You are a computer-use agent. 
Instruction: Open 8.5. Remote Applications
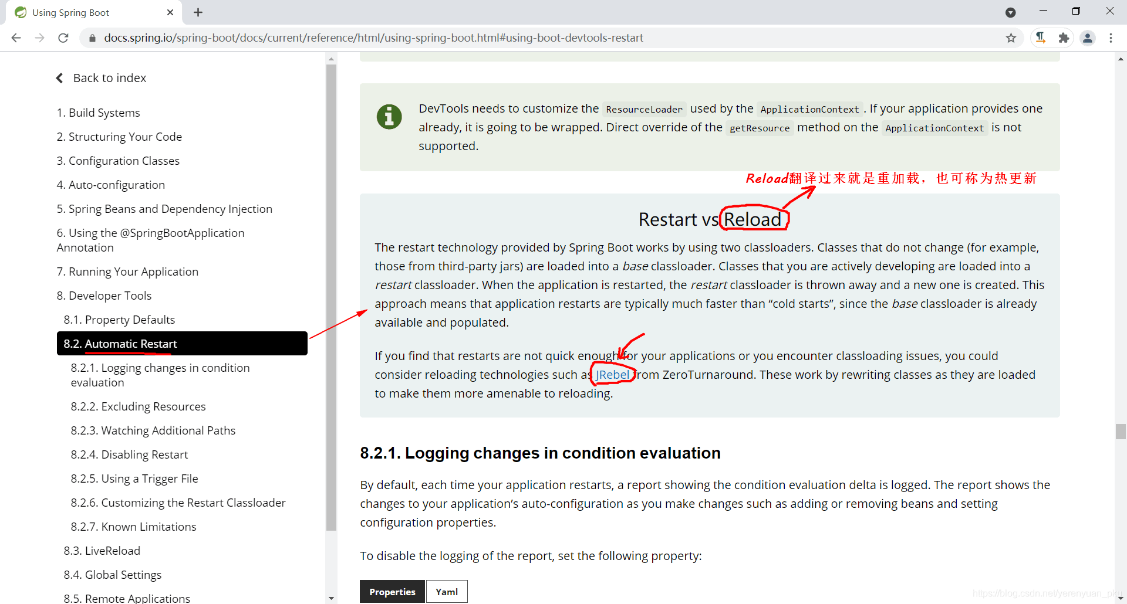pyautogui.click(x=127, y=598)
